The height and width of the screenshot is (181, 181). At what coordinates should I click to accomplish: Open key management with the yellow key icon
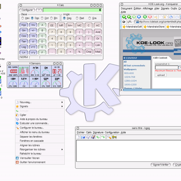pos(114,137)
